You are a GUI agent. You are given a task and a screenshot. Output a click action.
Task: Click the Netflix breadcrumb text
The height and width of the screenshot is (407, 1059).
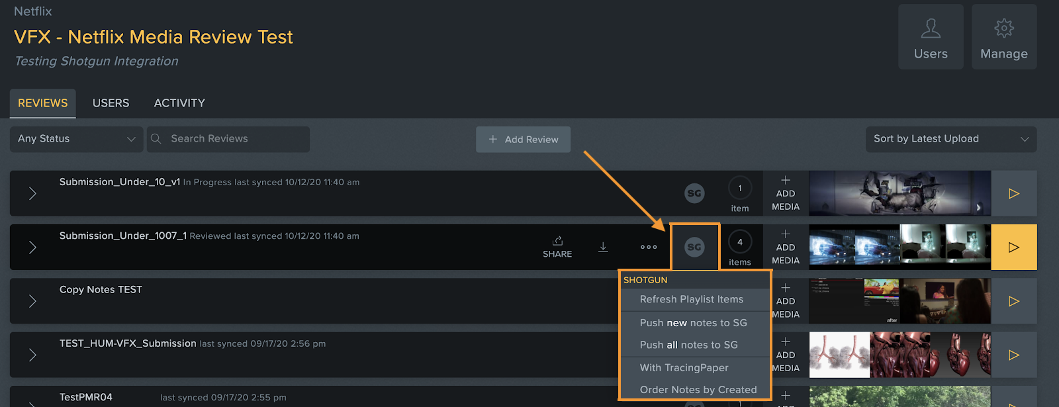coord(33,11)
